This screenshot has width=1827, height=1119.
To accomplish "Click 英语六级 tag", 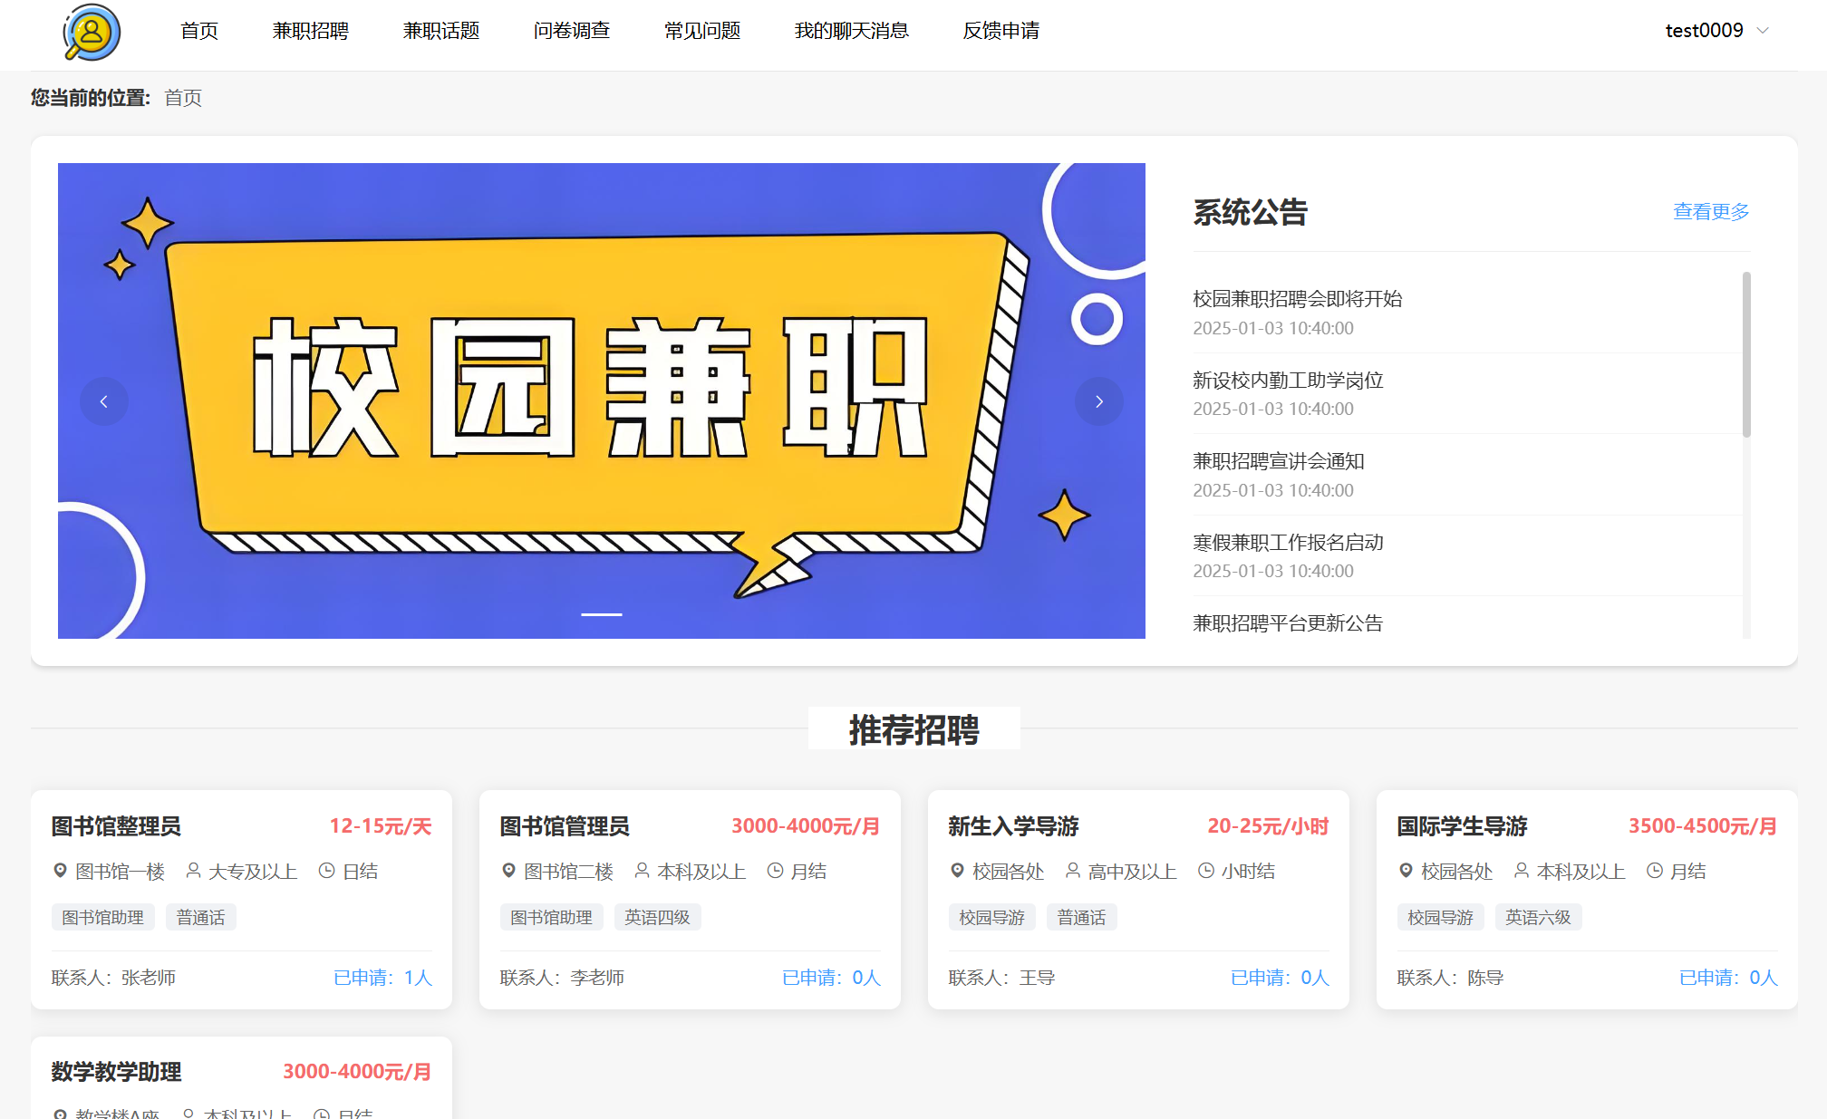I will 1539,917.
